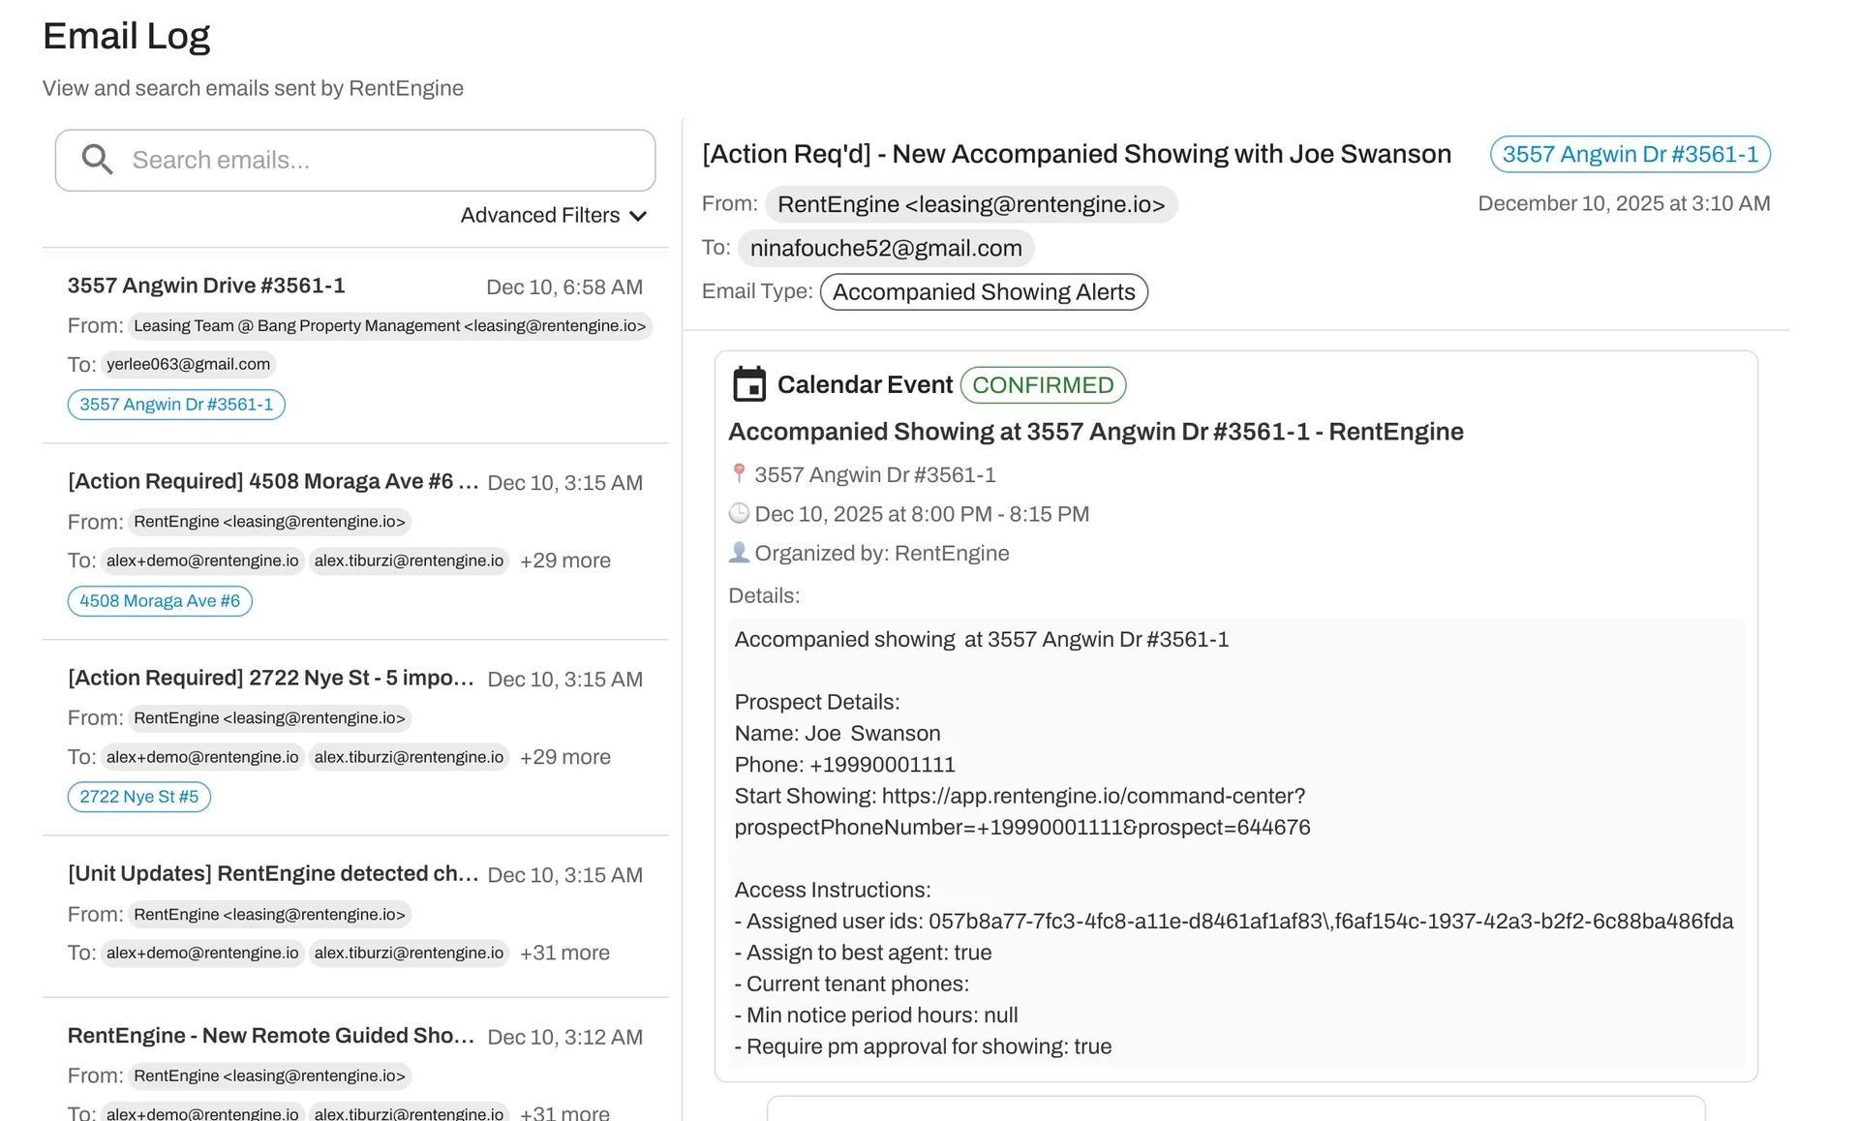Click the 3557 Angwin Dr #3561-1 property tag
The height and width of the screenshot is (1121, 1859).
pyautogui.click(x=175, y=405)
